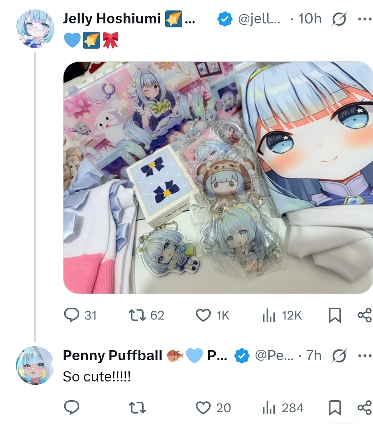Open Jelly Hoshiumi's profile avatar
This screenshot has height=424, width=373.
click(35, 29)
